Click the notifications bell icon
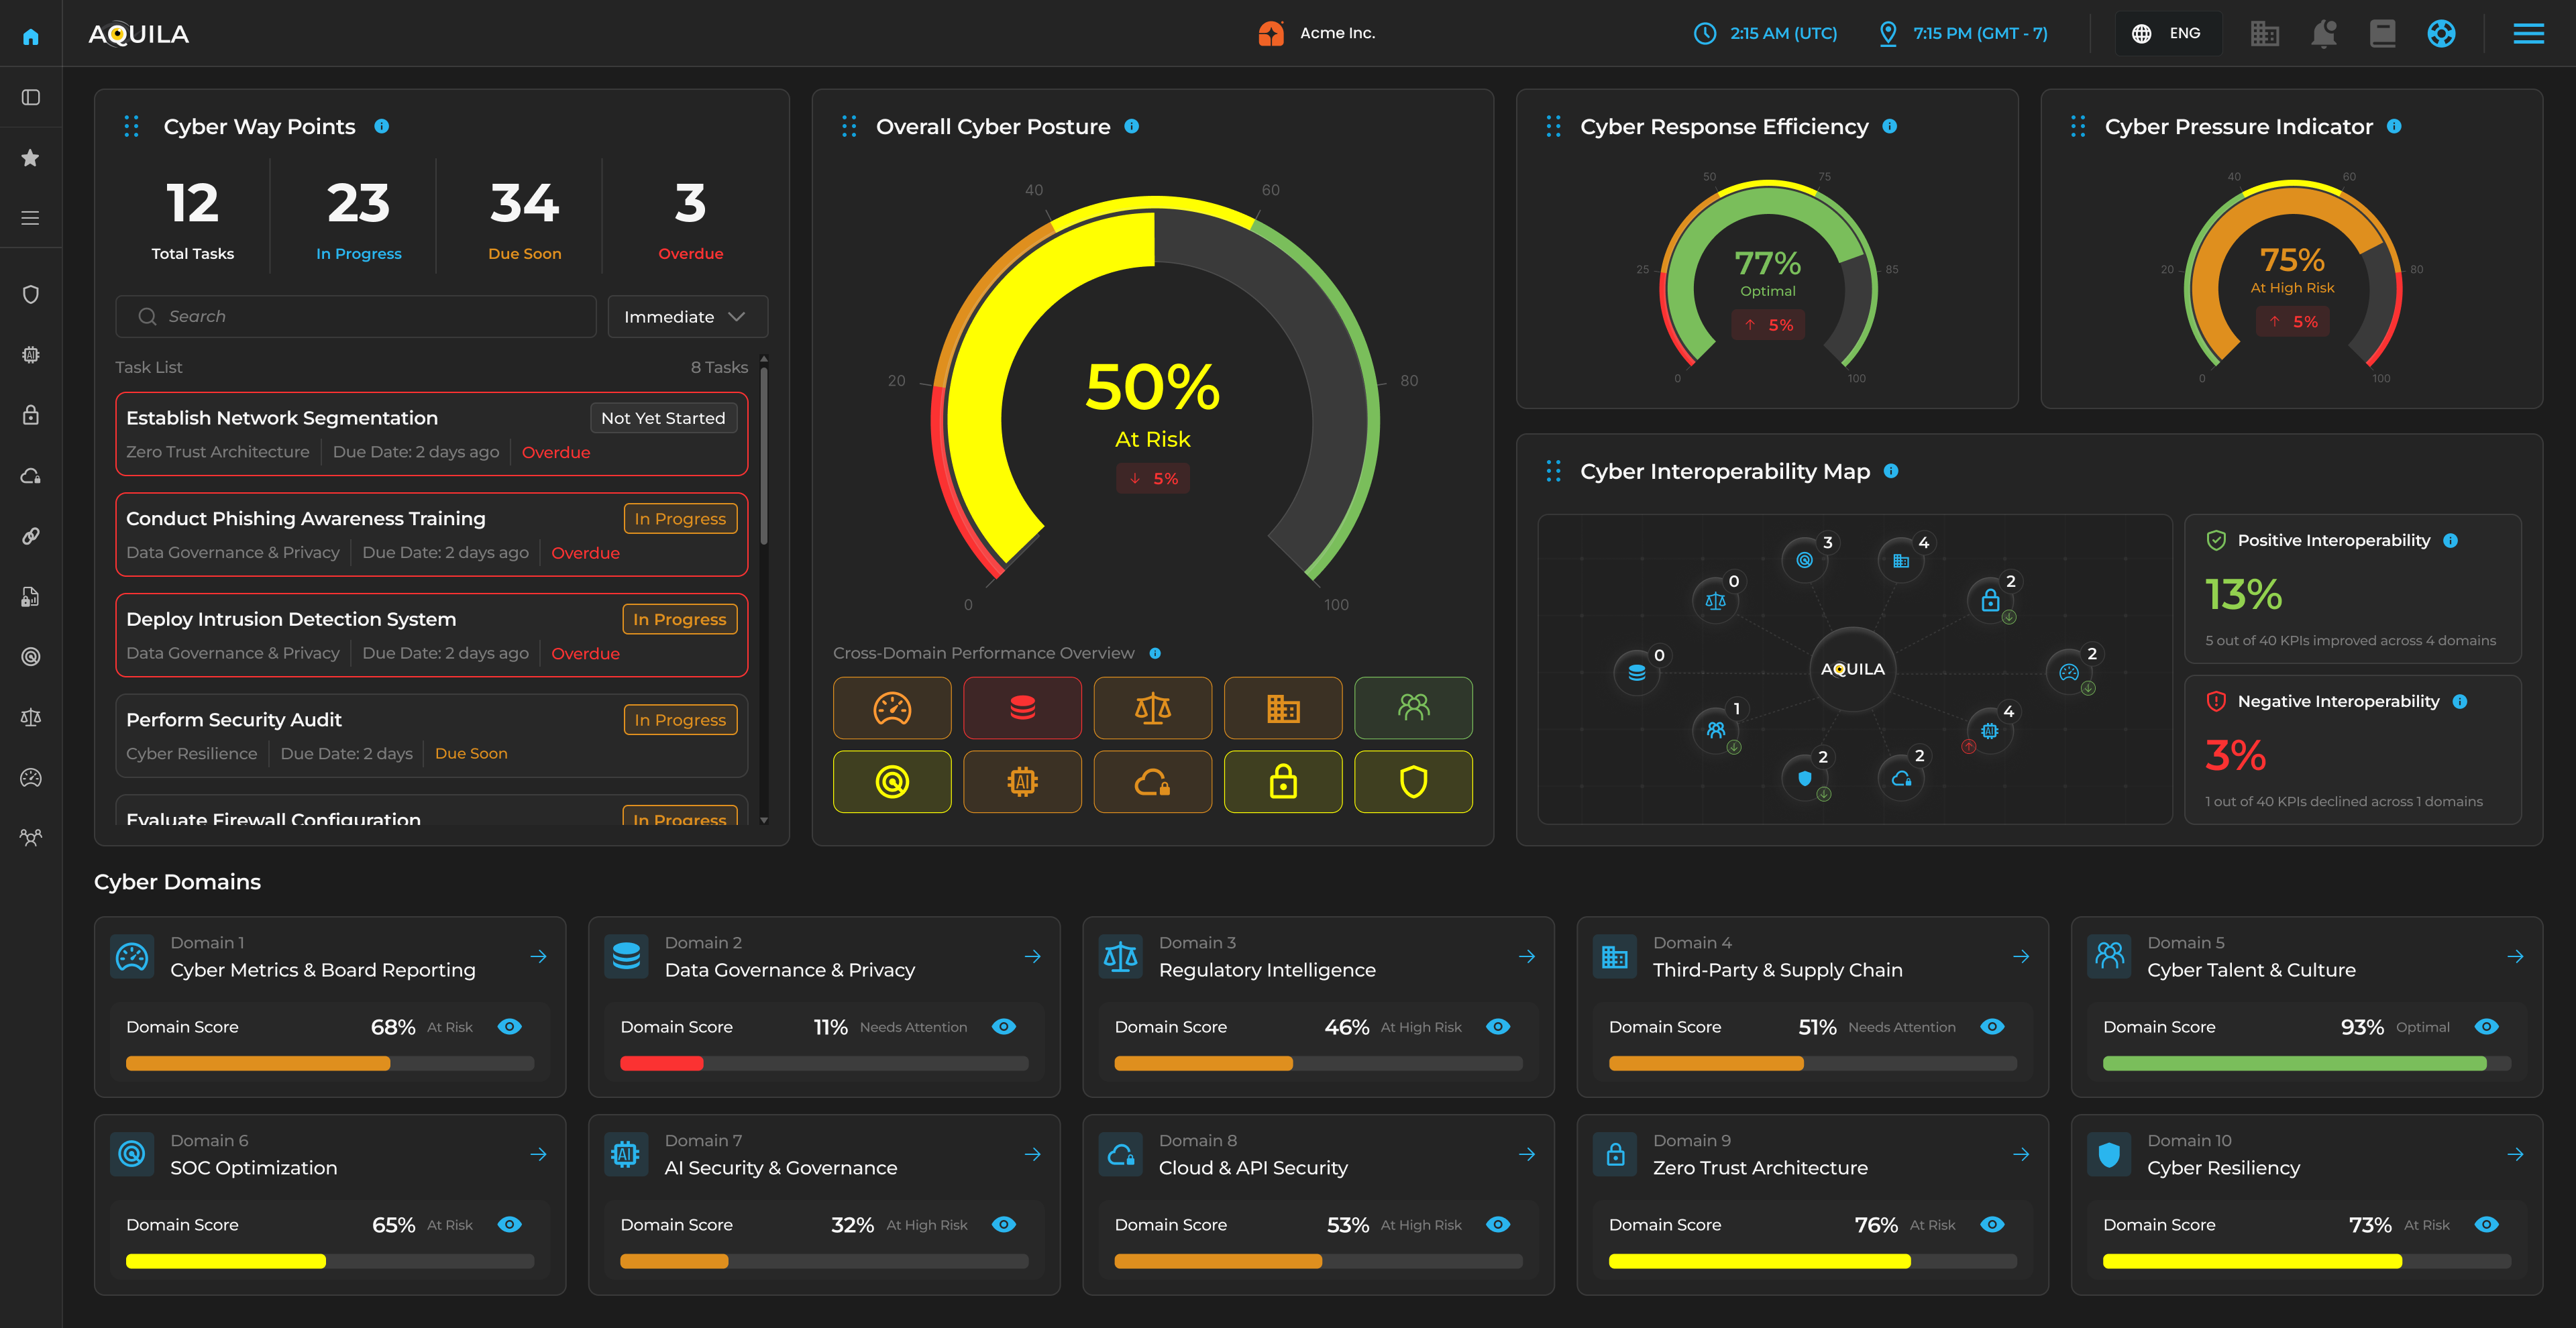 [x=2323, y=34]
